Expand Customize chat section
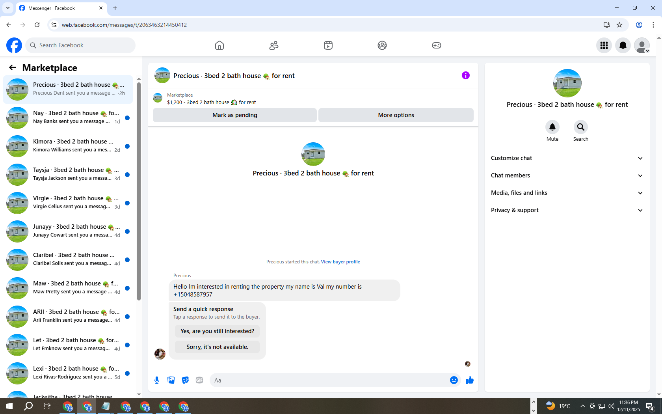 [567, 158]
